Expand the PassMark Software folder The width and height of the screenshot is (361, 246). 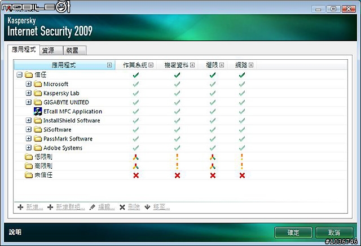(x=29, y=138)
